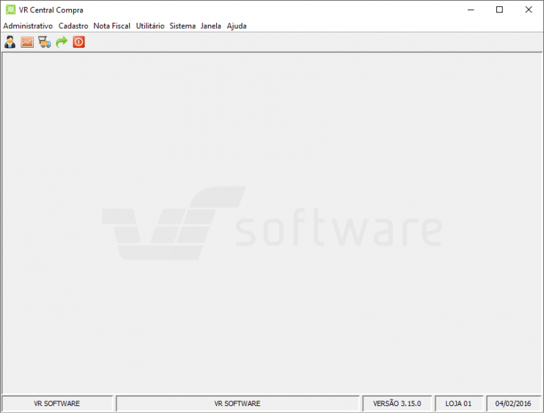Click the green arrow toolbar icon

click(61, 42)
